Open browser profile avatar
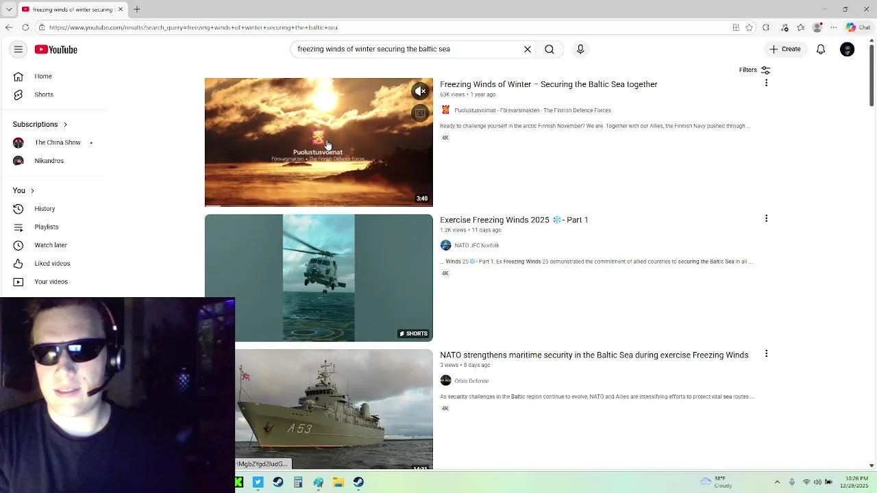The height and width of the screenshot is (493, 877). point(817,27)
